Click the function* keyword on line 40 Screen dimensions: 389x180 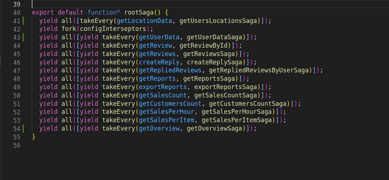point(104,12)
